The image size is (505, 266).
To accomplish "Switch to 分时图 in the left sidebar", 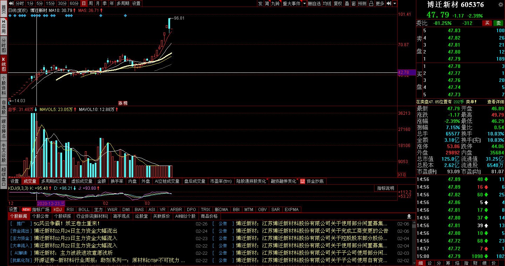I will (x=4, y=45).
